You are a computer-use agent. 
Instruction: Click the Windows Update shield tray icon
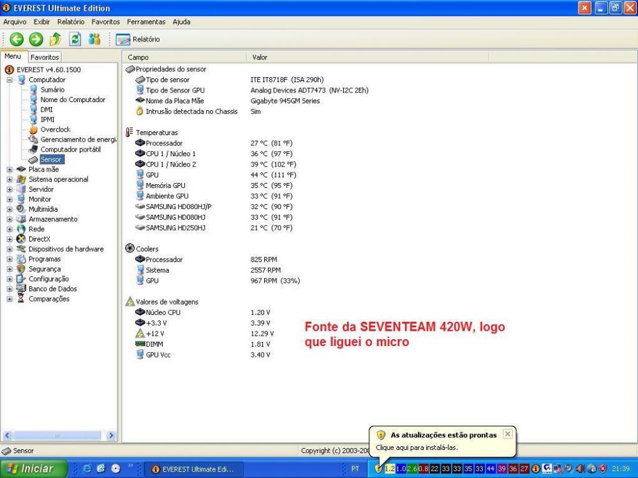378,468
